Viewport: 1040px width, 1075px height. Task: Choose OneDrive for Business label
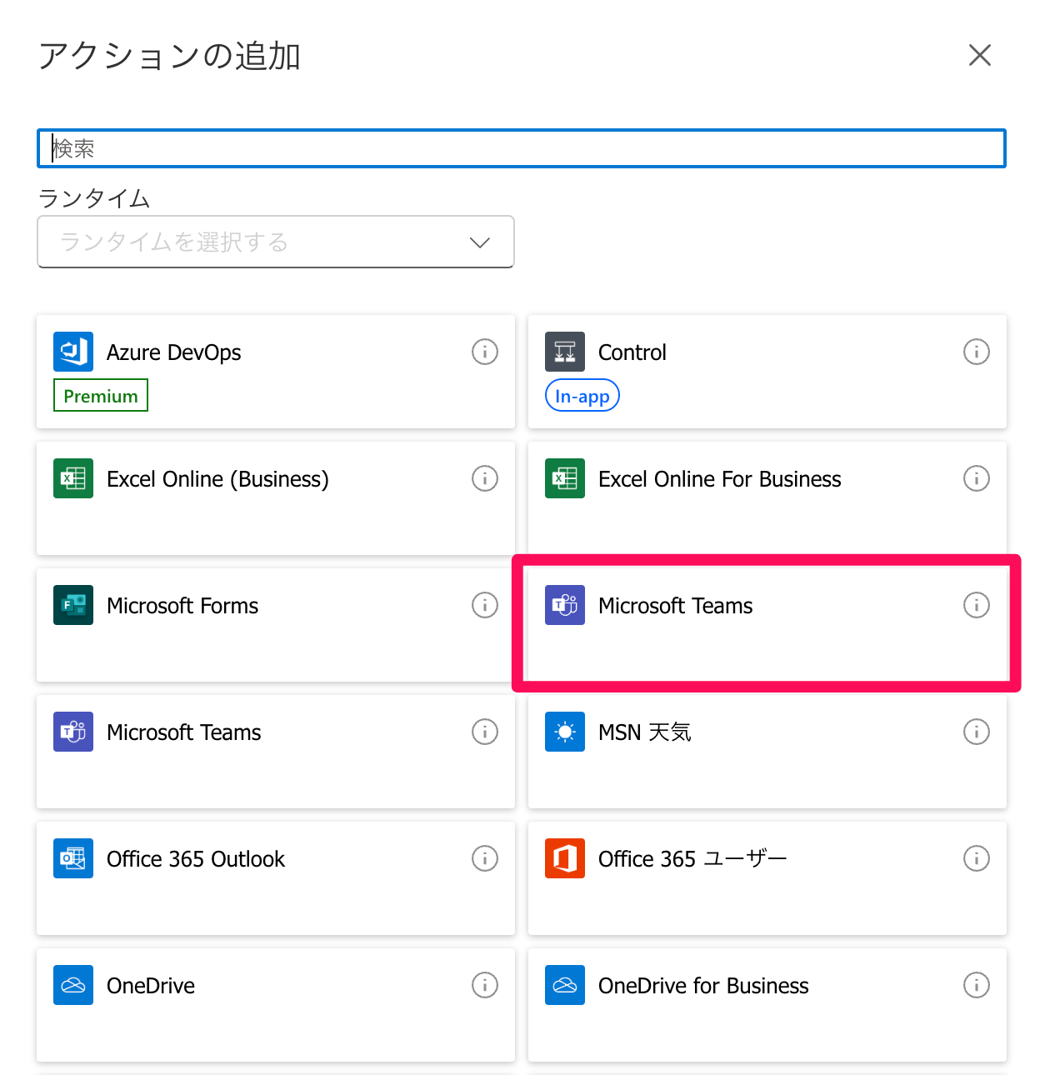(703, 986)
